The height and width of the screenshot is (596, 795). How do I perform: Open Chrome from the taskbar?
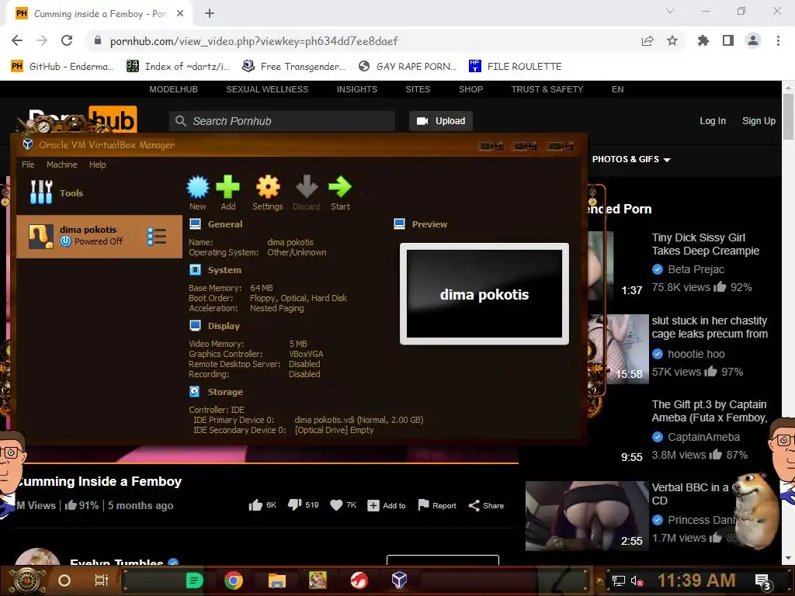(x=233, y=580)
